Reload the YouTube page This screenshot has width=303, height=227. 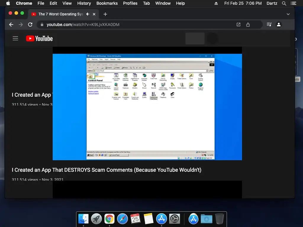(30, 25)
